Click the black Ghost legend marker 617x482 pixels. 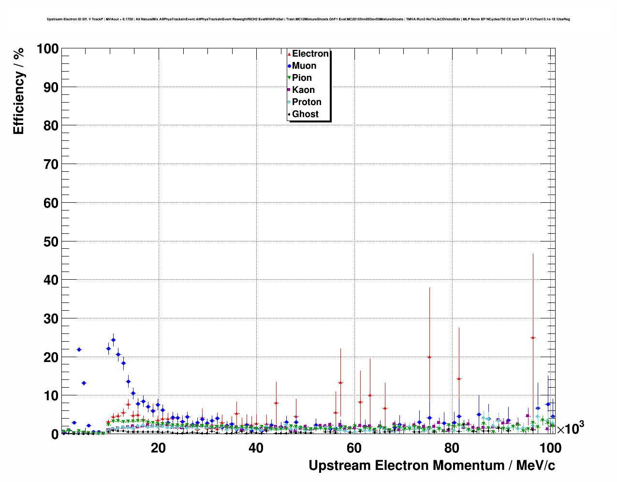[289, 114]
